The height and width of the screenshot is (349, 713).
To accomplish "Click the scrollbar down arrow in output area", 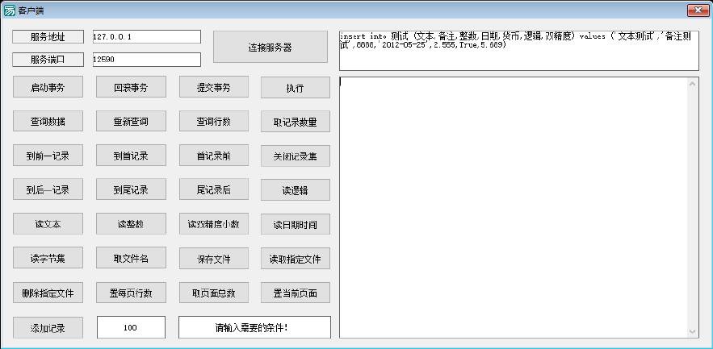I will (692, 331).
